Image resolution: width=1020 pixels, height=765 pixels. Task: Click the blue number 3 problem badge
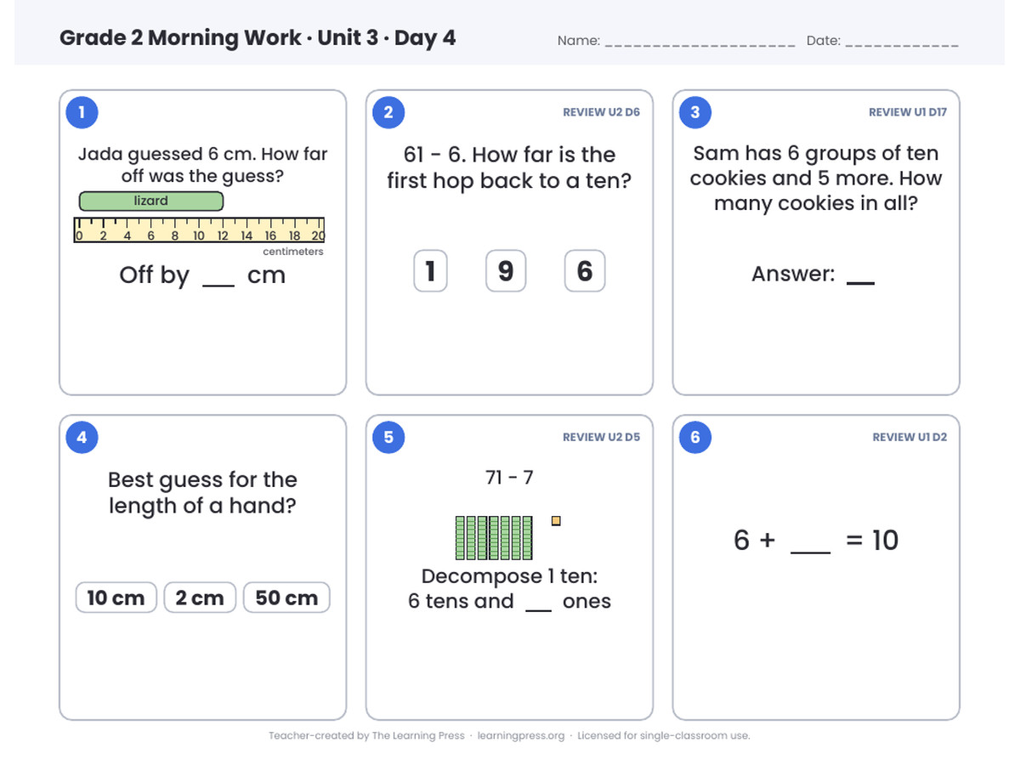click(695, 112)
